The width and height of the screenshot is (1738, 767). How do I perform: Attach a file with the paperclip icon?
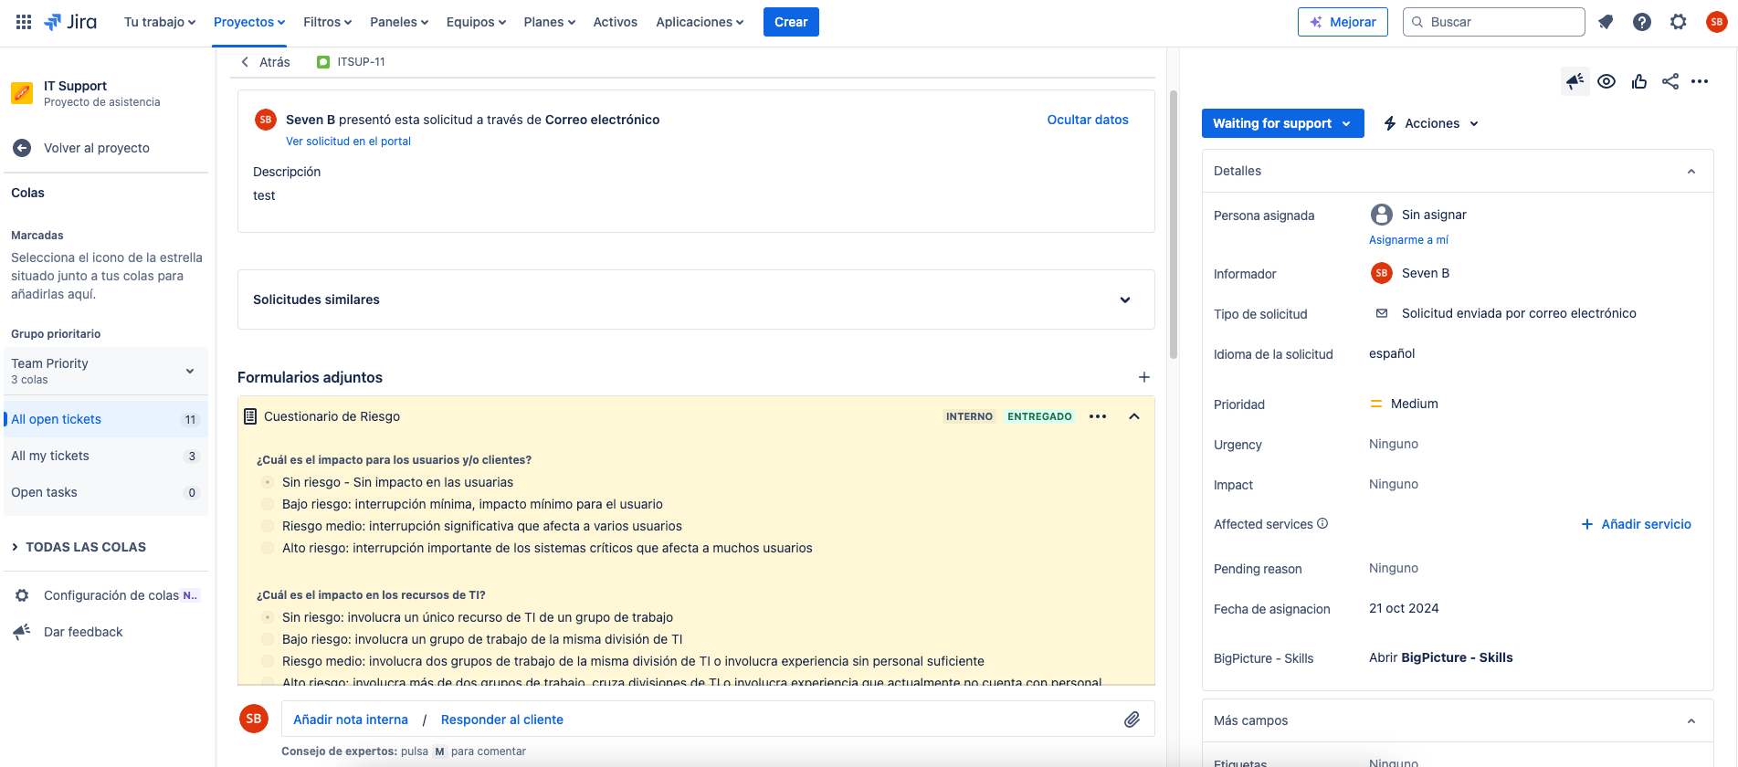click(x=1132, y=720)
